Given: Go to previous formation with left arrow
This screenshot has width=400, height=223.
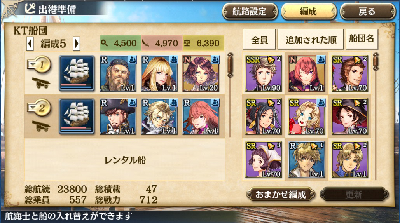Looking at the screenshot, I should (30, 44).
